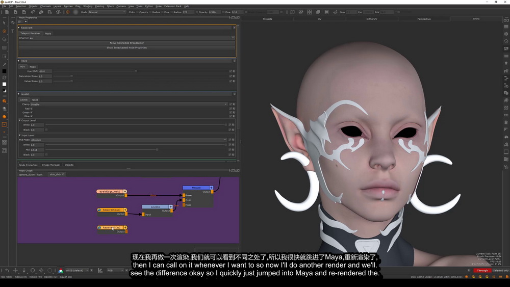Click the plus on eyelidEdge_msk2 node
Image resolution: width=510 pixels, height=287 pixels.
coord(125,192)
